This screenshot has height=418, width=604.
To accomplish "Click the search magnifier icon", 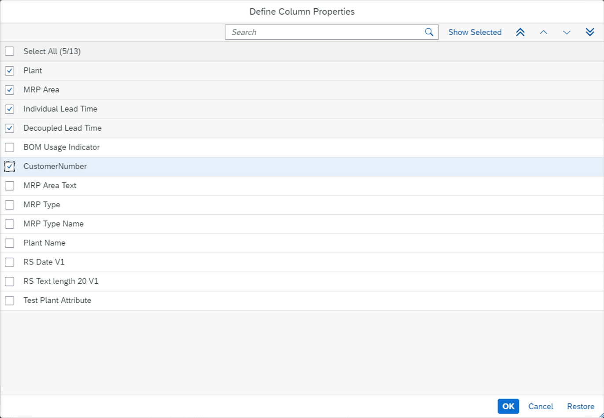I will tap(429, 32).
